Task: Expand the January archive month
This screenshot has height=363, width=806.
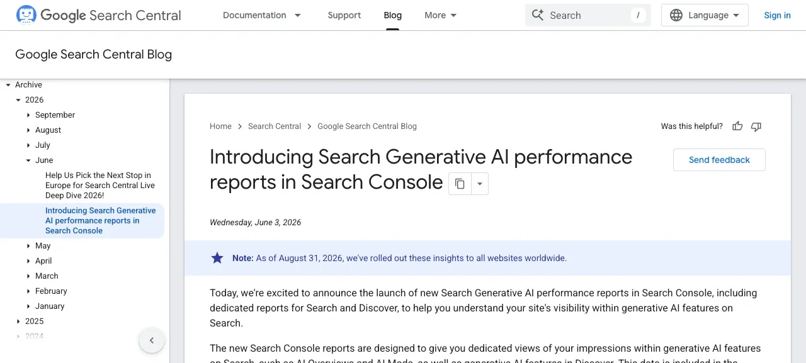Action: click(x=28, y=306)
